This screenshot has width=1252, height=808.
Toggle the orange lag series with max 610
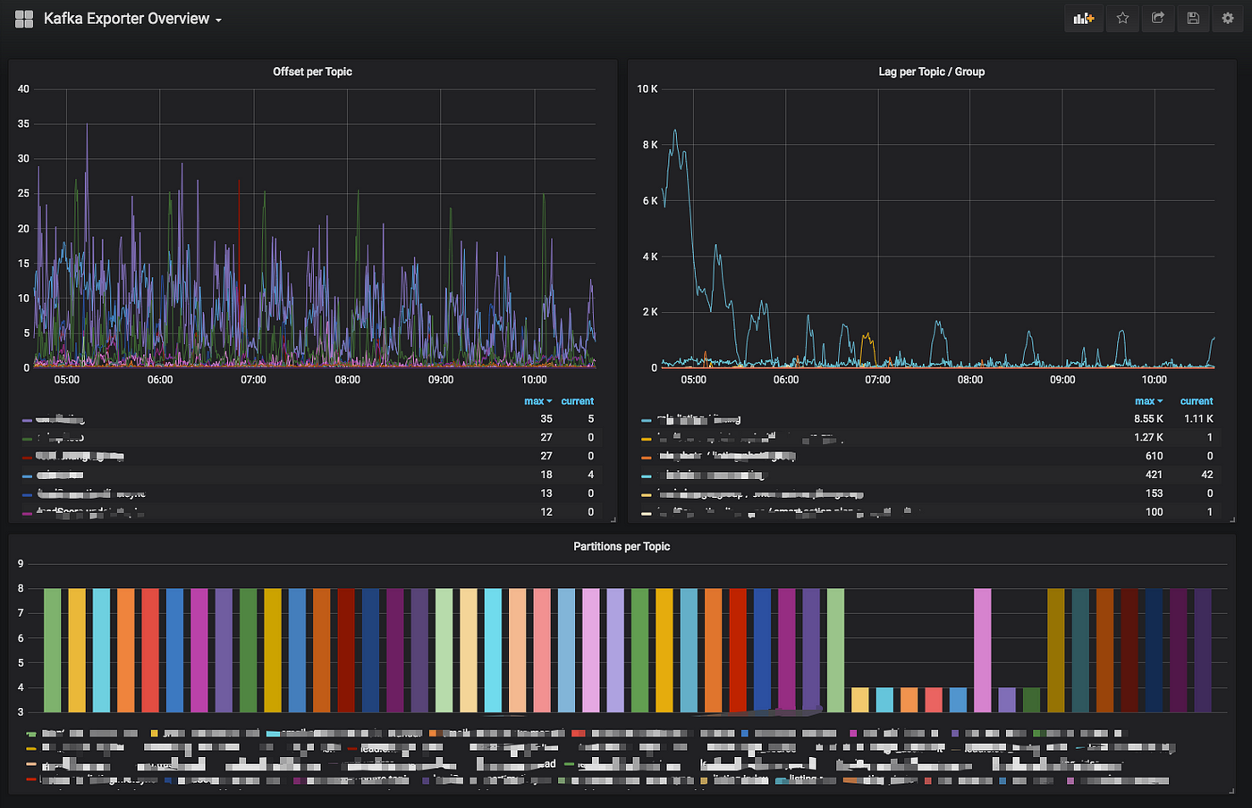coord(718,457)
